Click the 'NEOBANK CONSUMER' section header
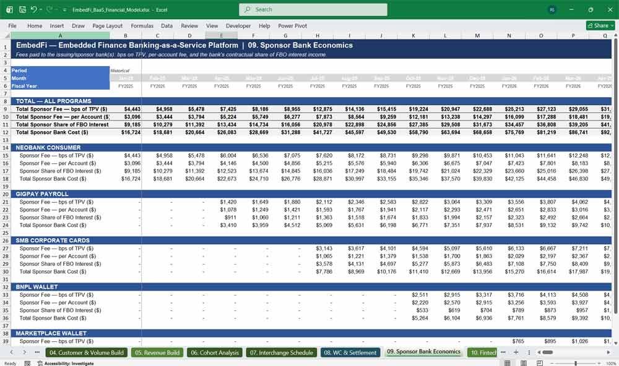Viewport: 619px width, 366px height. (48, 148)
